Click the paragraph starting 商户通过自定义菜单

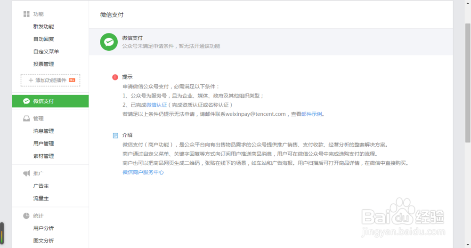[x=250, y=154]
